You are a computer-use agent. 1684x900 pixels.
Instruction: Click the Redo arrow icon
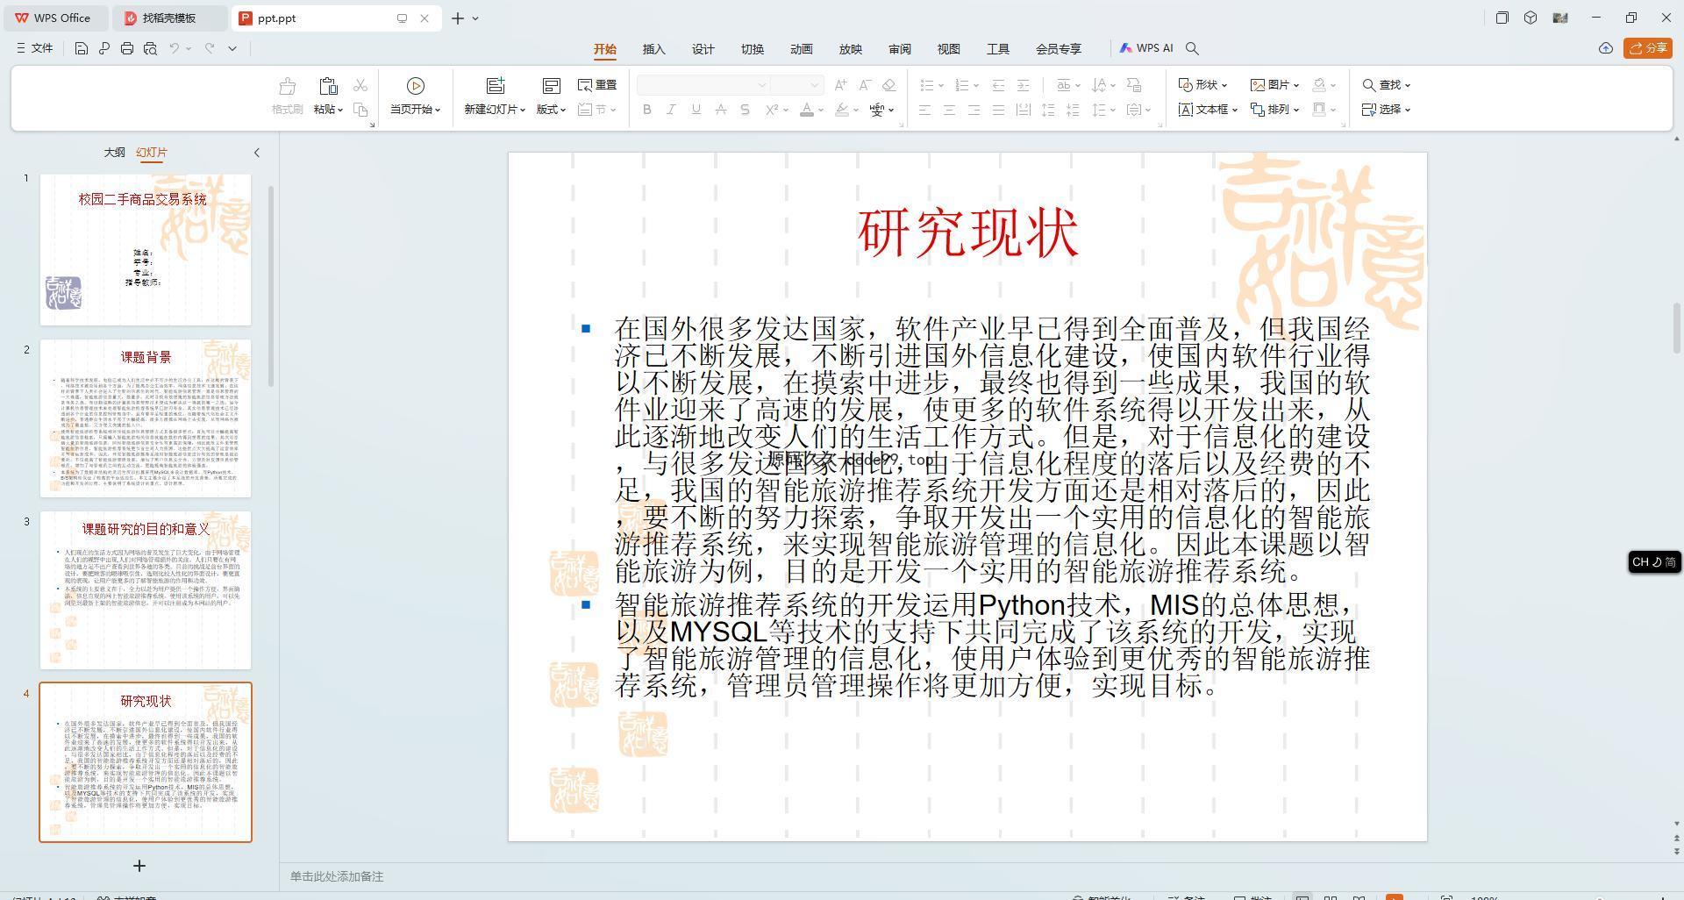[x=210, y=48]
